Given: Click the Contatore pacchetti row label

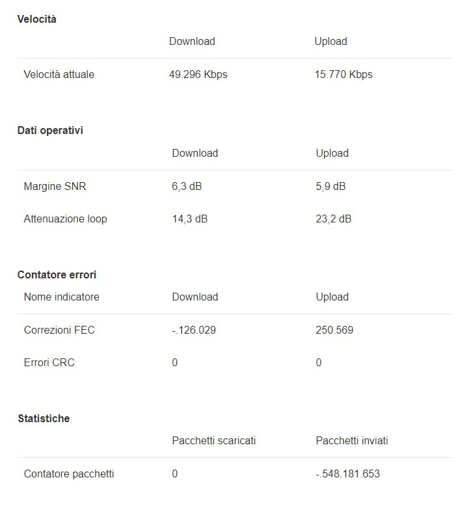Looking at the screenshot, I should [x=69, y=474].
